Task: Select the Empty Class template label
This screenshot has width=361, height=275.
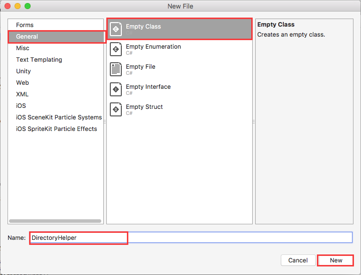Action: (143, 27)
